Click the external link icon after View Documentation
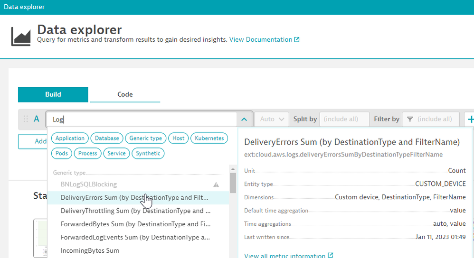The width and height of the screenshot is (474, 258). [x=297, y=40]
